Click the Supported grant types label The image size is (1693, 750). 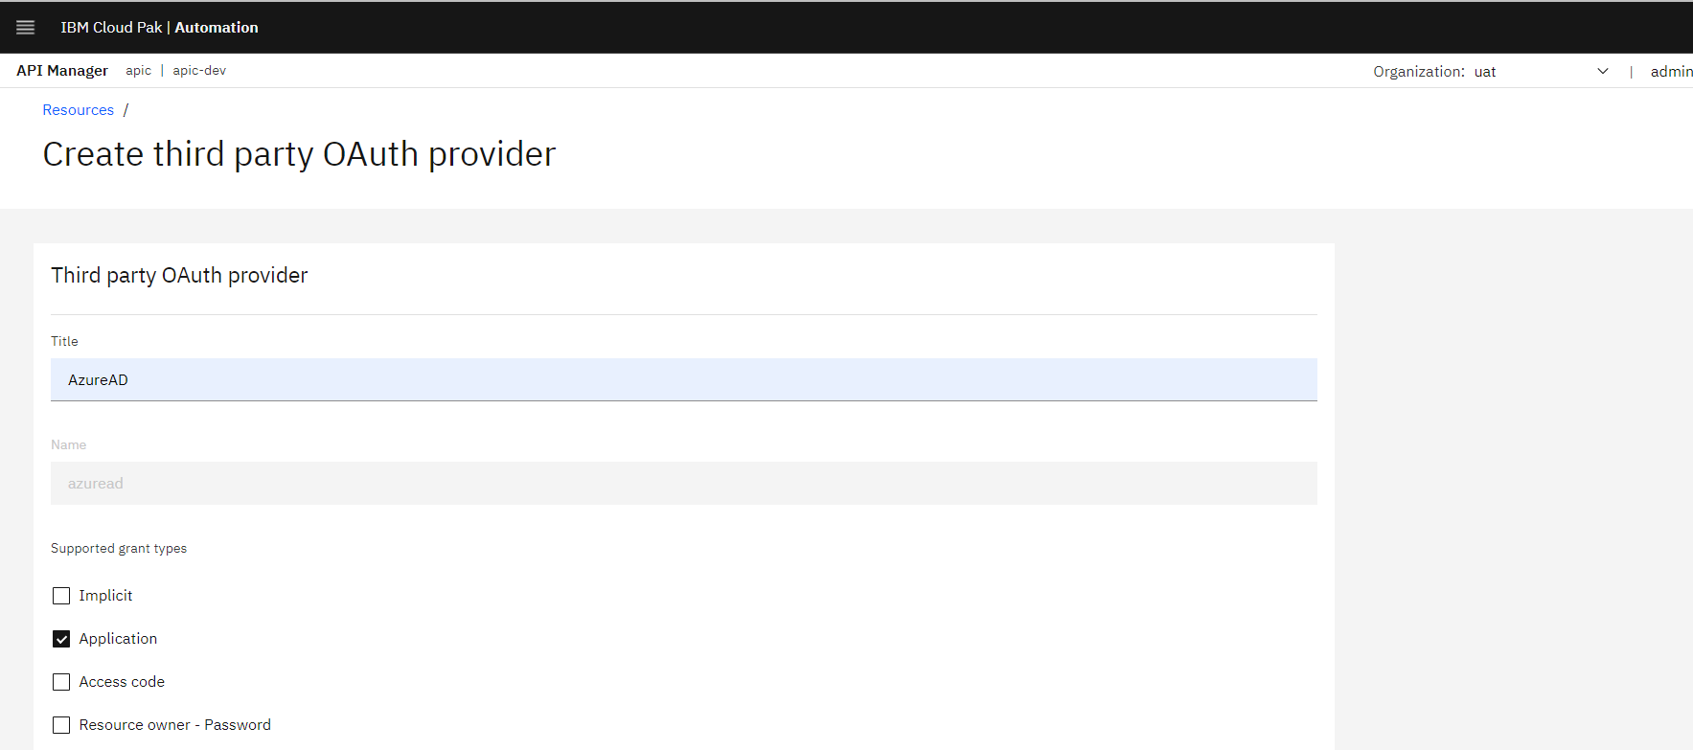click(x=119, y=549)
